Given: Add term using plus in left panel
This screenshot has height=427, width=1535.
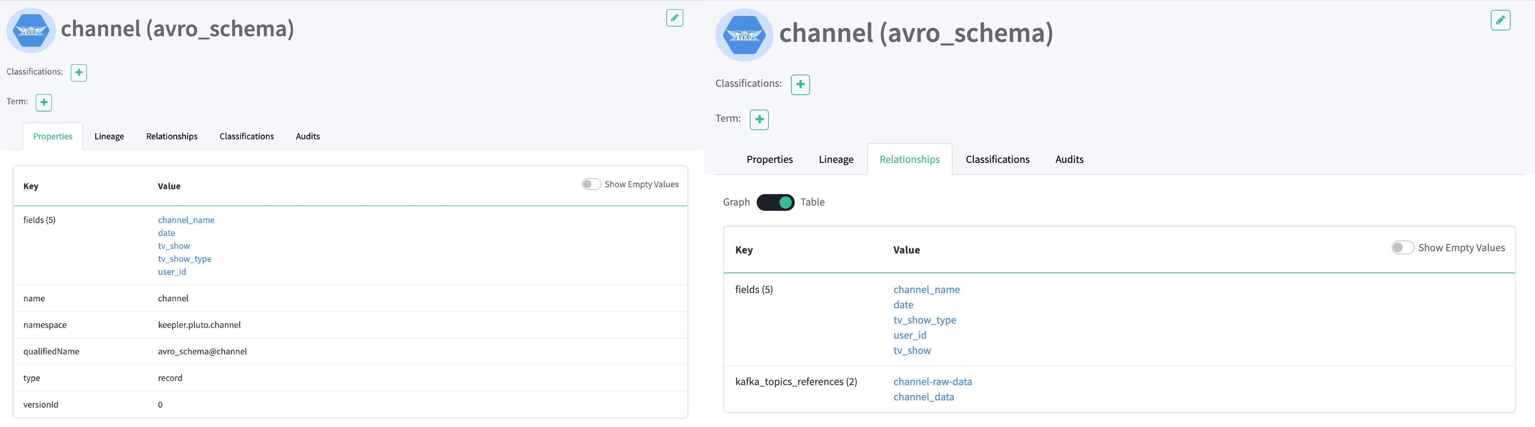Looking at the screenshot, I should click(43, 102).
